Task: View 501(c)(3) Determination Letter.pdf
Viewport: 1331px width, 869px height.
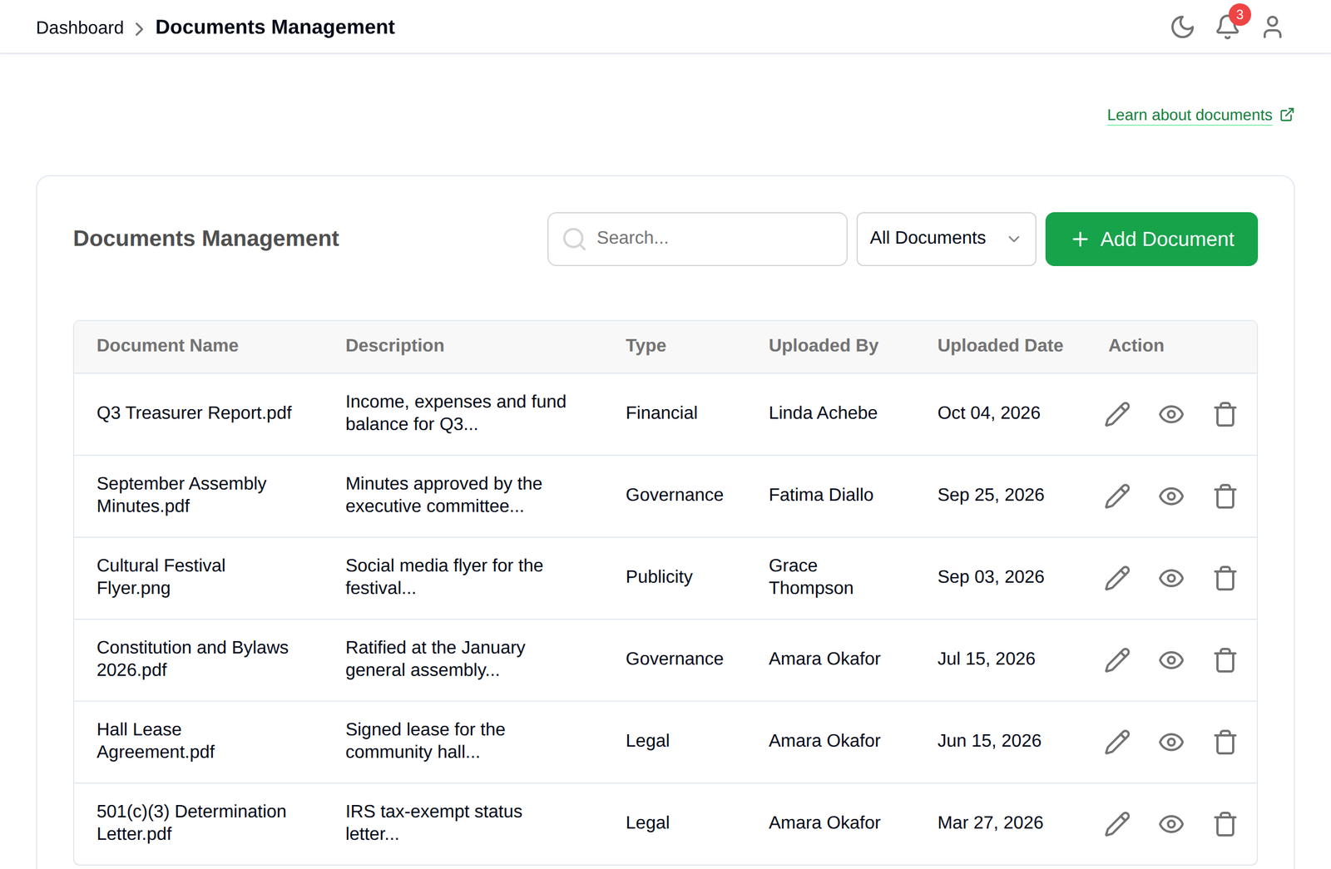Action: (x=1171, y=824)
